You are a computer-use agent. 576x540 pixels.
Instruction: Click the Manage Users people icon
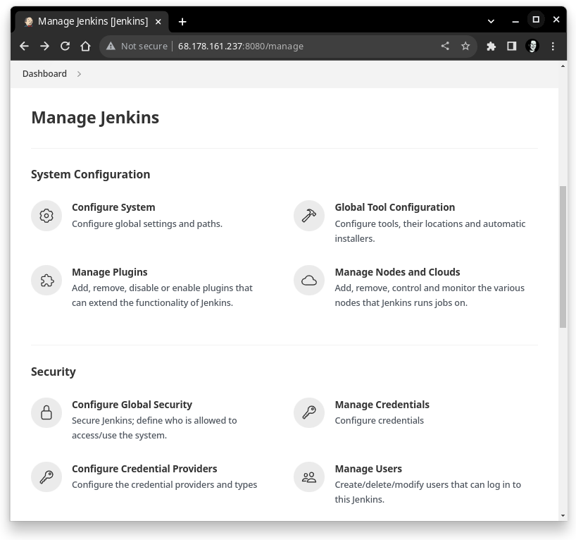[309, 477]
